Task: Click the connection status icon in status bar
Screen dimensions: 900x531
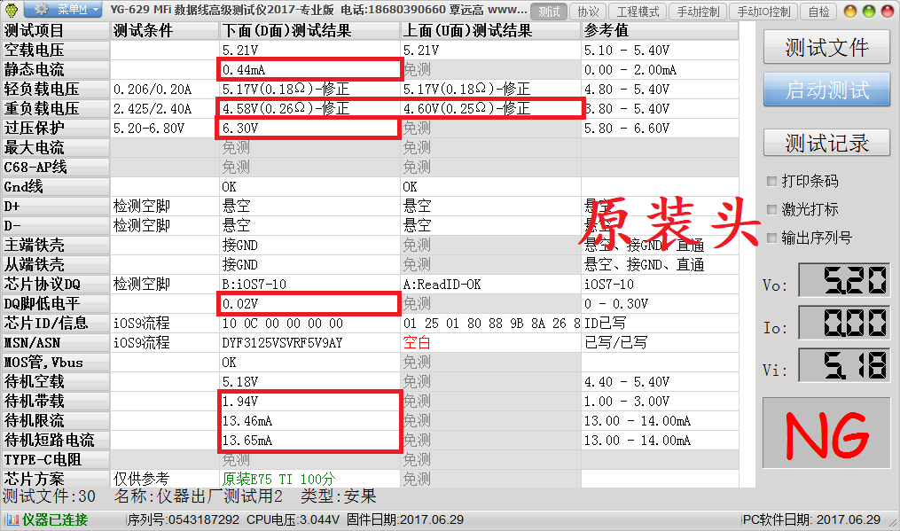Action: 12,519
